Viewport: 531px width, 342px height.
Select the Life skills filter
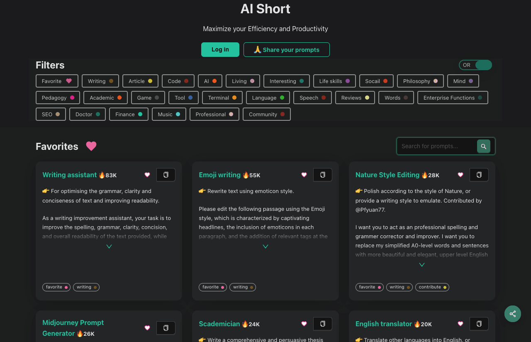coord(334,81)
